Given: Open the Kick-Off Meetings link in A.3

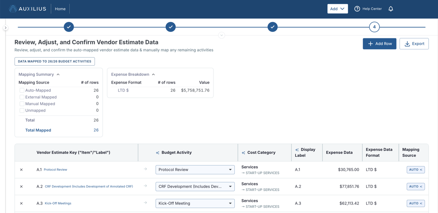Looking at the screenshot, I should pyautogui.click(x=58, y=203).
